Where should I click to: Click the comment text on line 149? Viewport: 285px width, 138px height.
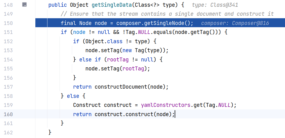click(x=167, y=14)
